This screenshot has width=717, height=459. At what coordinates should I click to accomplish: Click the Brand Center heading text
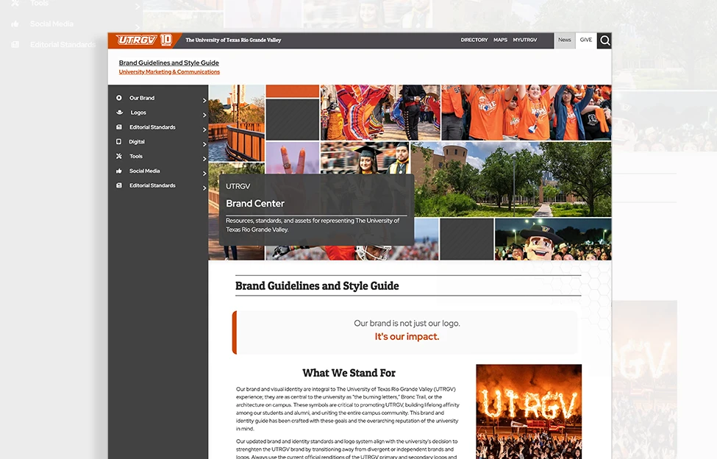254,204
